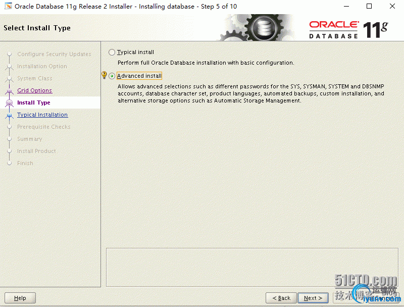Click the Install Type step node icon
Image resolution: width=404 pixels, height=307 pixels.
pyautogui.click(x=10, y=103)
